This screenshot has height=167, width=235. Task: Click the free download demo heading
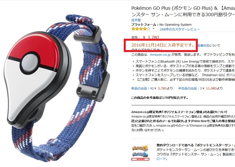196,145
